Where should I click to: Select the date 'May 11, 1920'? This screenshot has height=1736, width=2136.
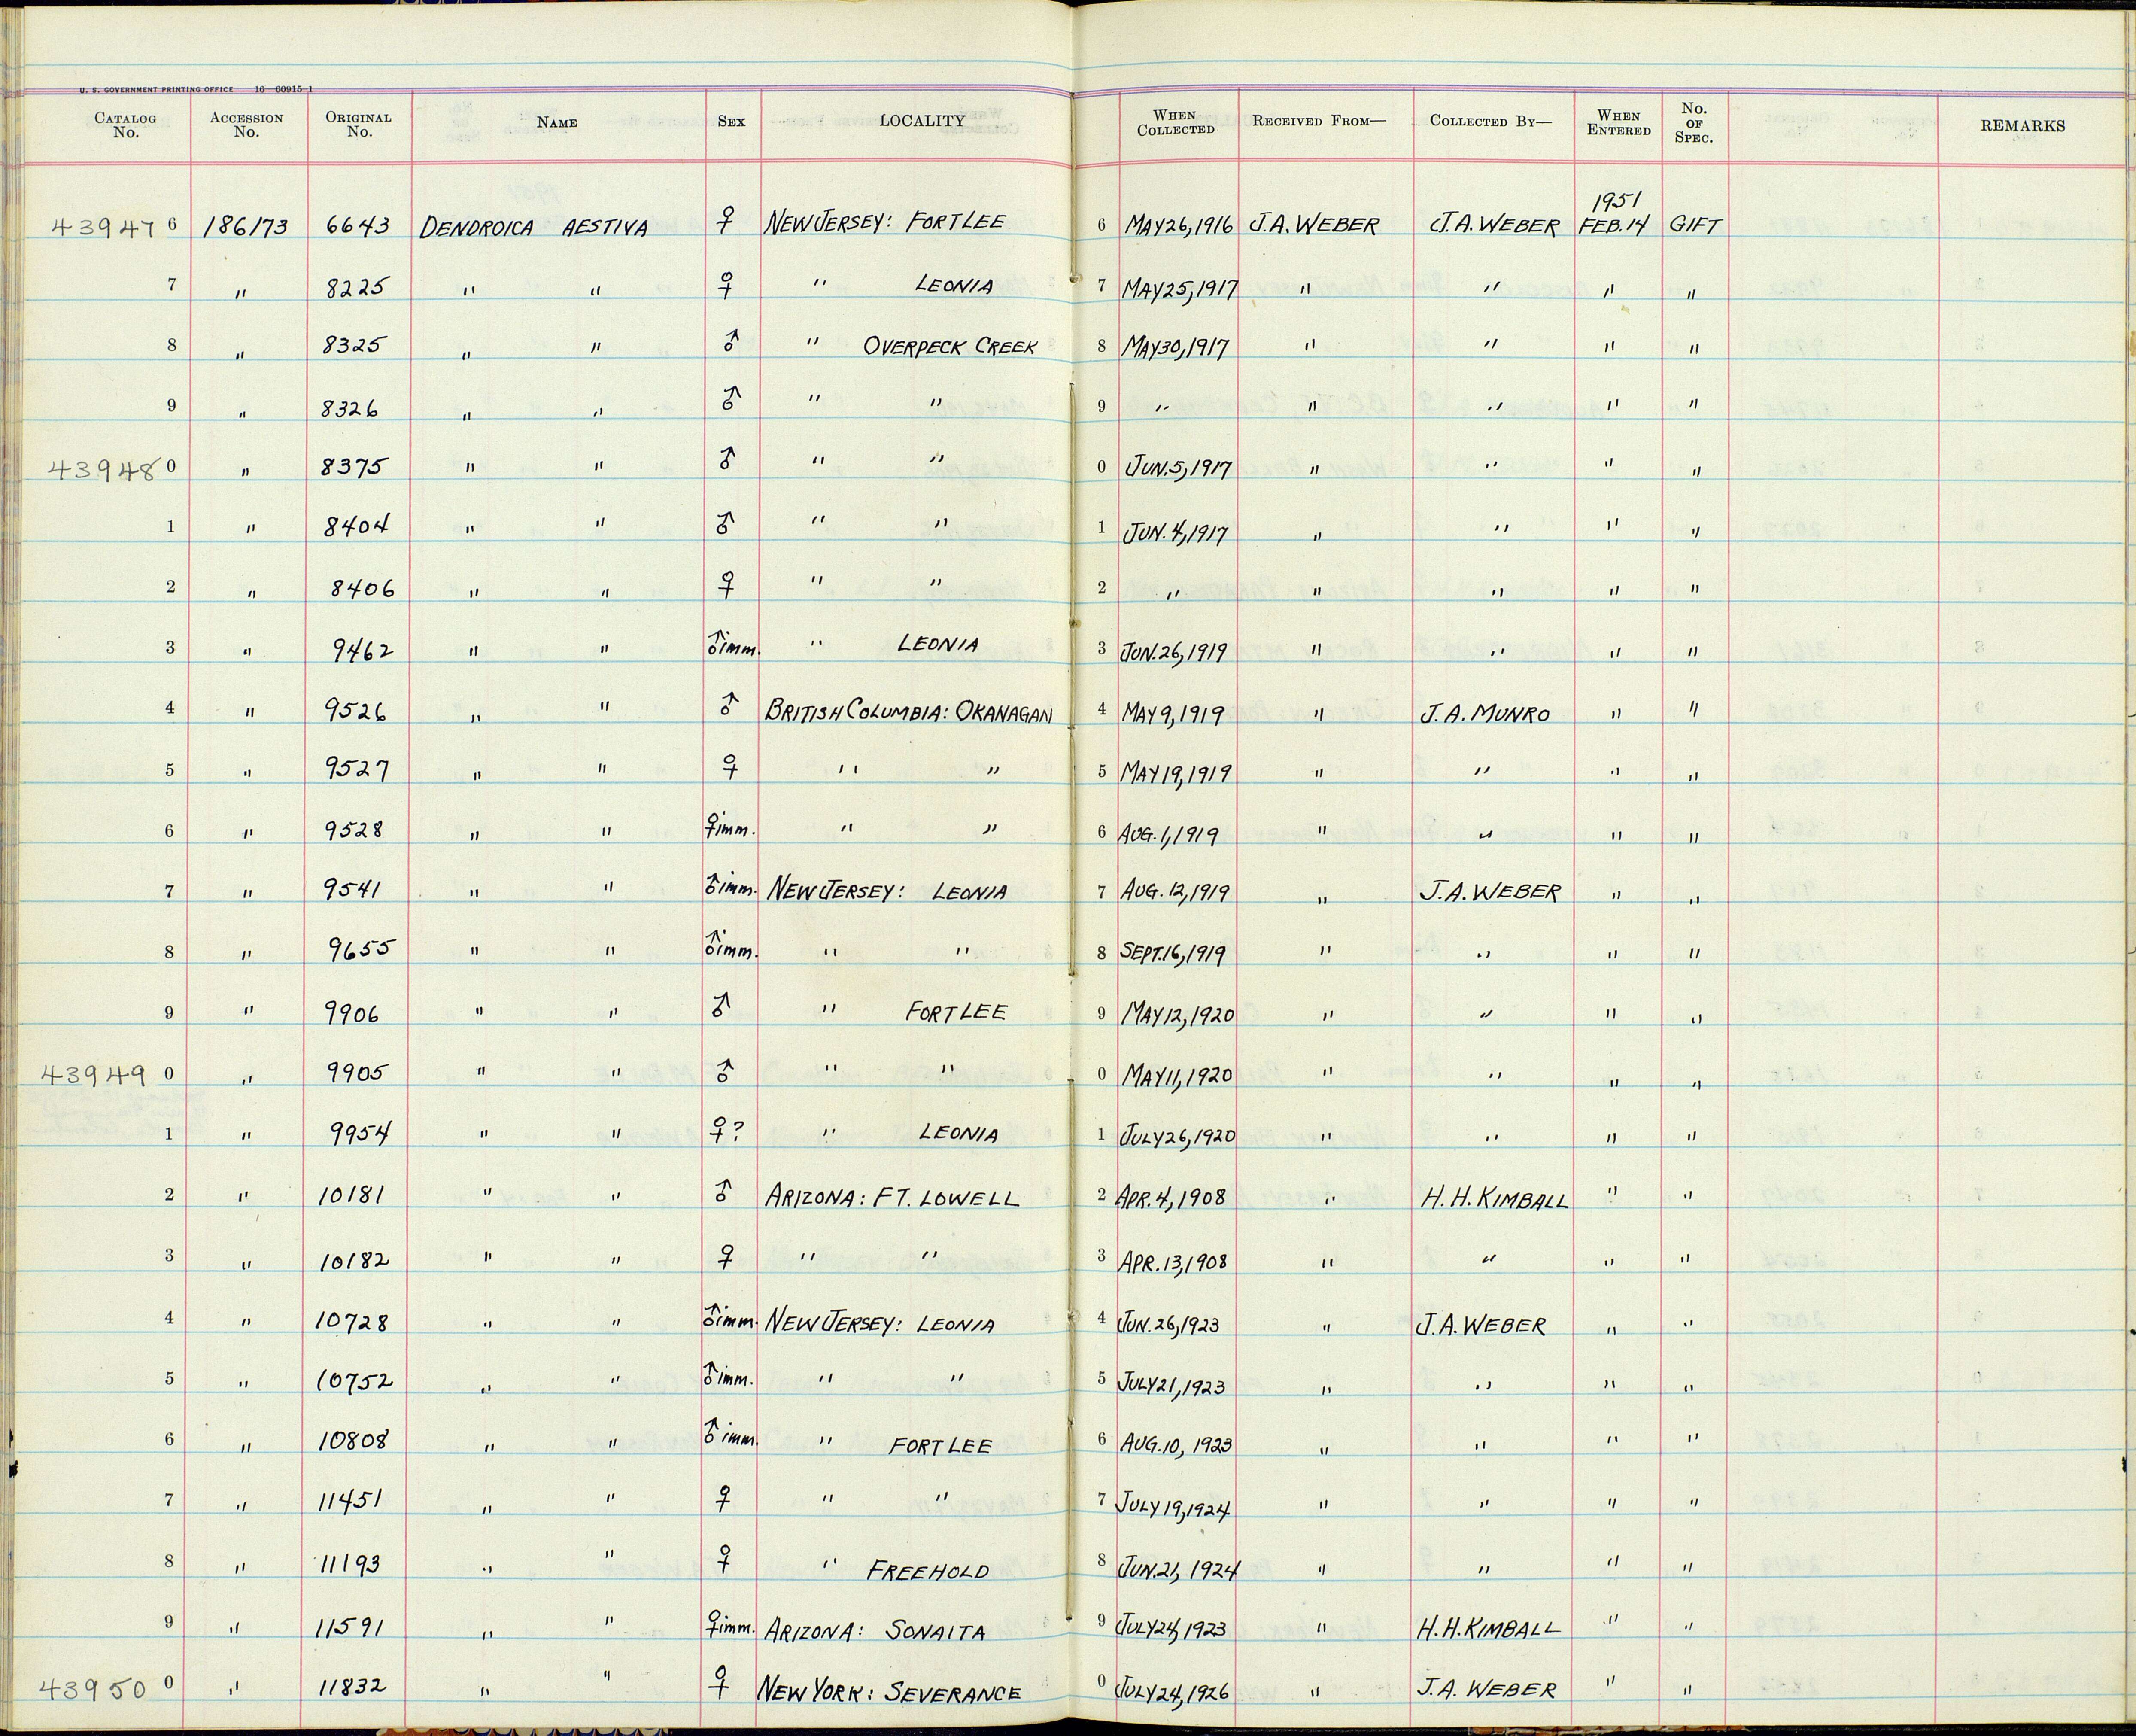pos(1177,1075)
